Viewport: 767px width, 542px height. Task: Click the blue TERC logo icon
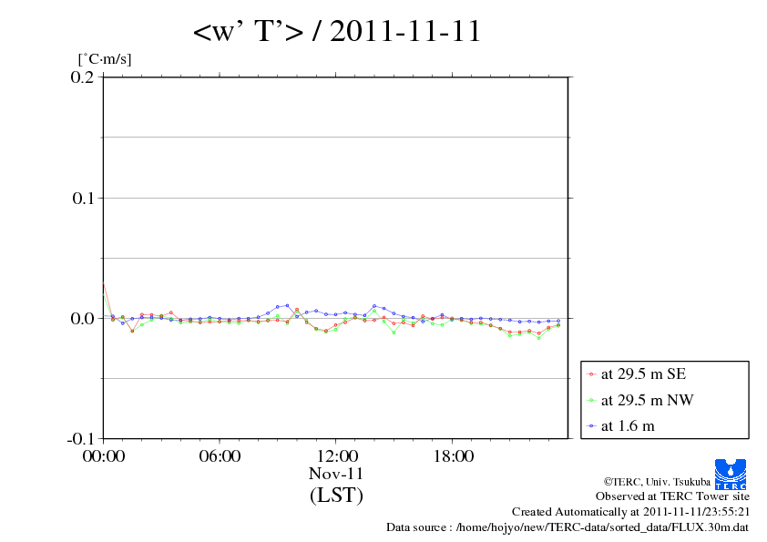[x=731, y=475]
